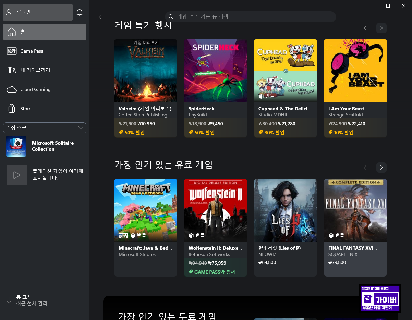Screen dimensions: 412x320
Task: Click the Strange Scaffold publisher text
Action: click(346, 115)
